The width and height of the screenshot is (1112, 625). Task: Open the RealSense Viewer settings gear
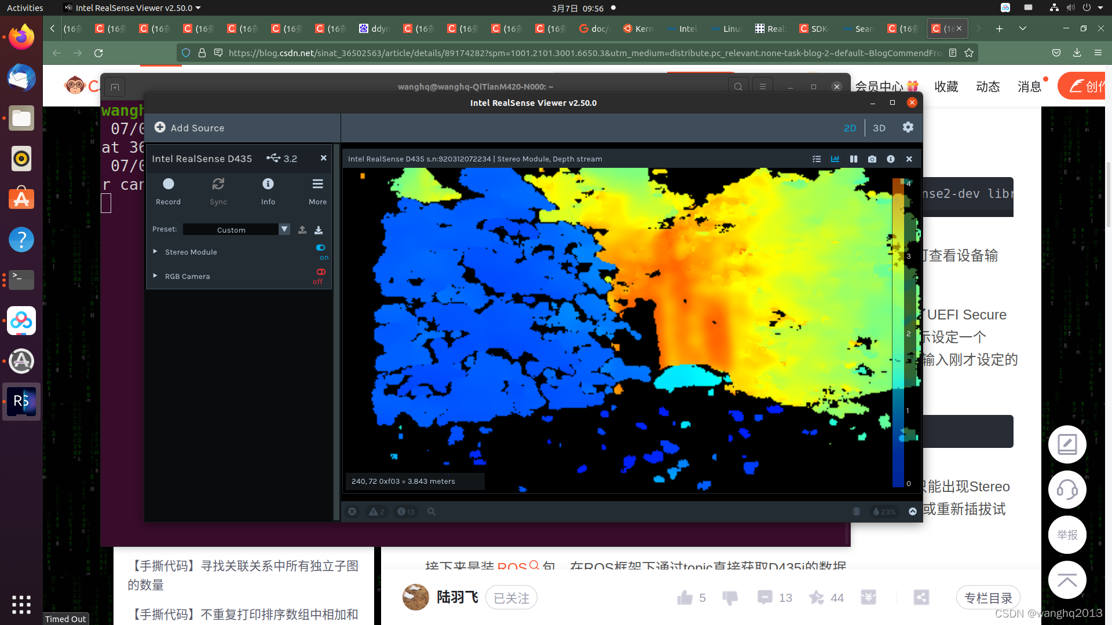(908, 127)
